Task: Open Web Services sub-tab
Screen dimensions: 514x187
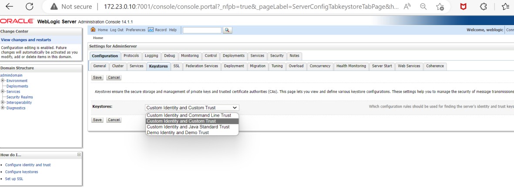Action: 409,66
